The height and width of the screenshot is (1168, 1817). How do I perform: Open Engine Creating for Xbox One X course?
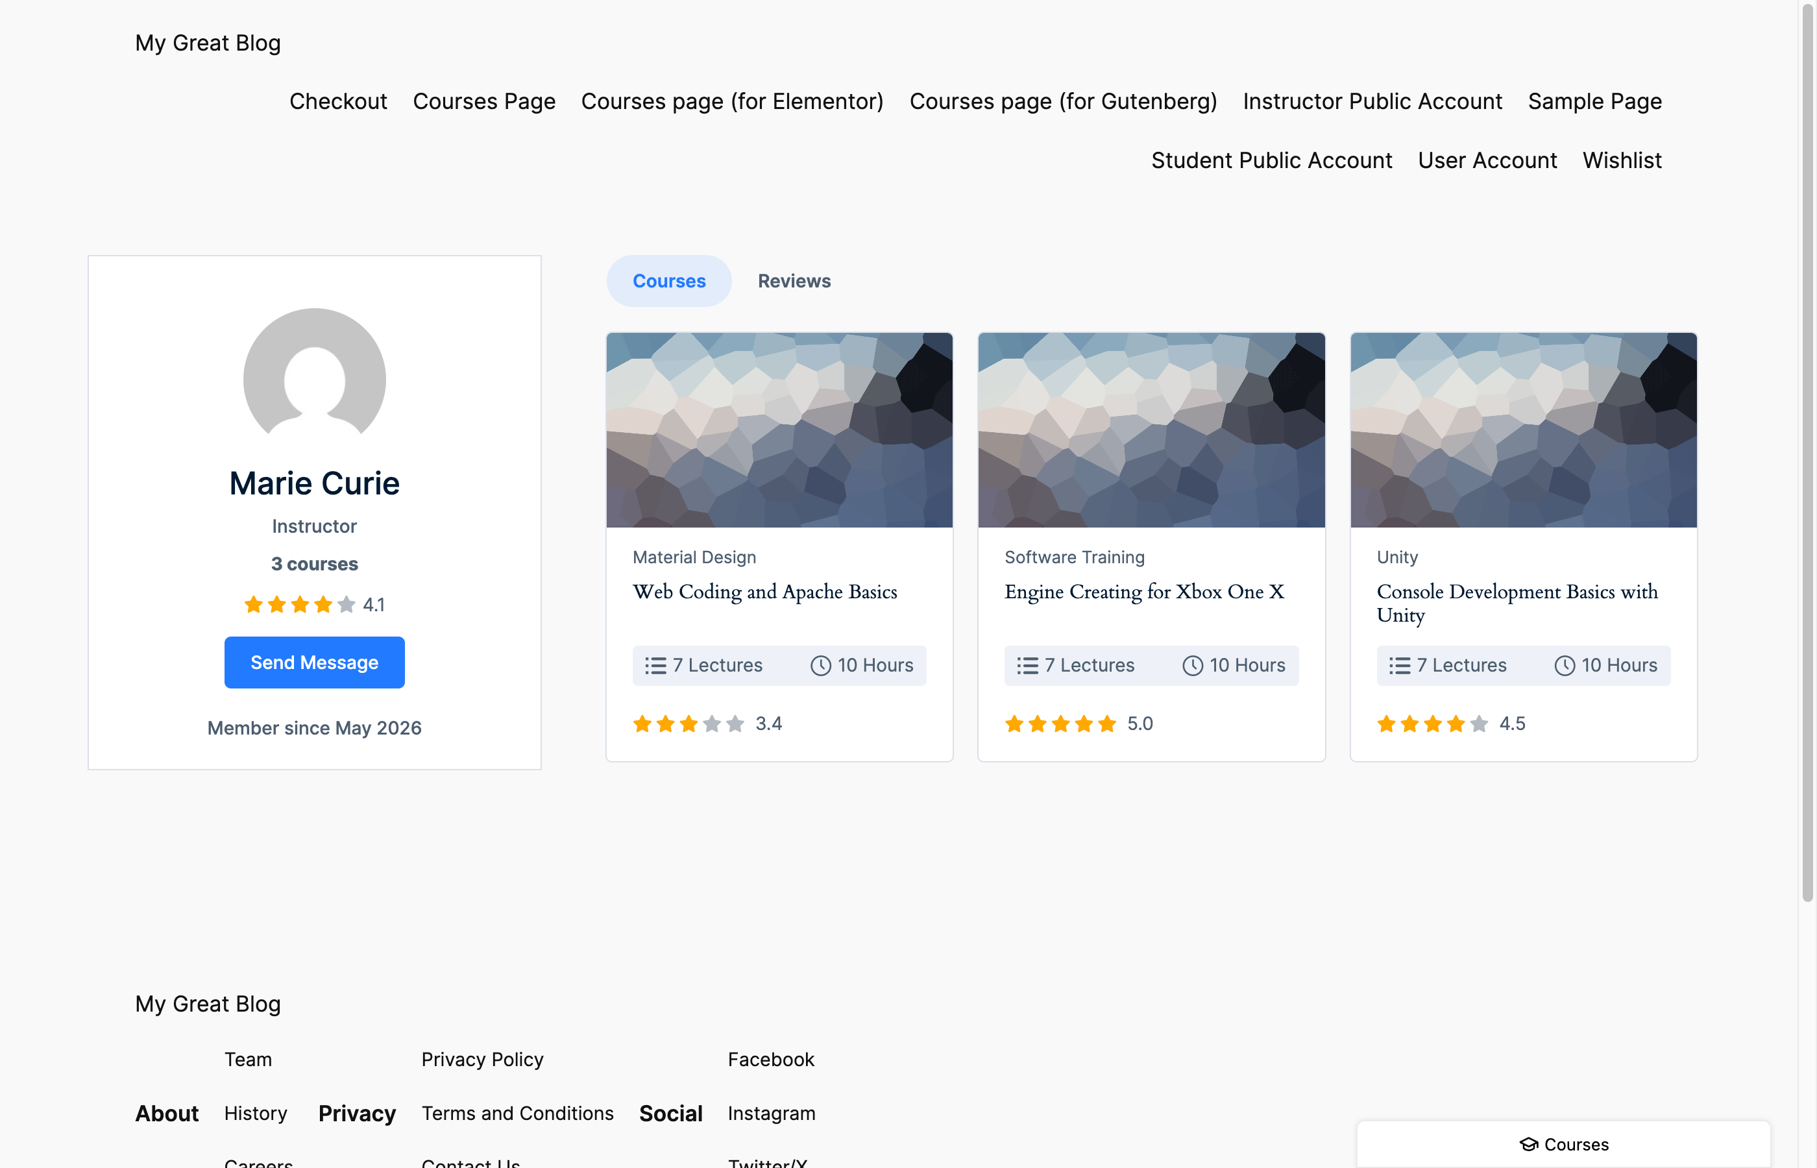1144,592
